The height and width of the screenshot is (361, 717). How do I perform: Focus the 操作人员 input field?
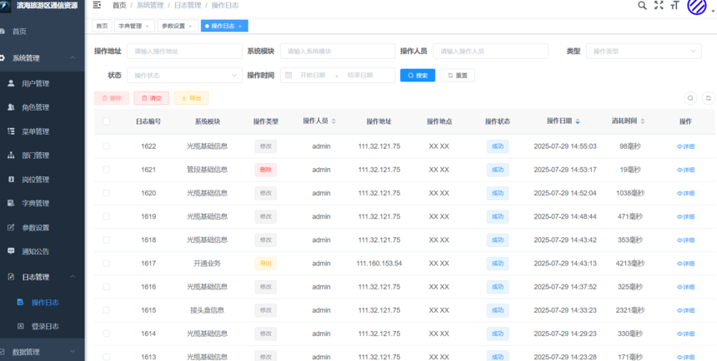[x=491, y=51]
